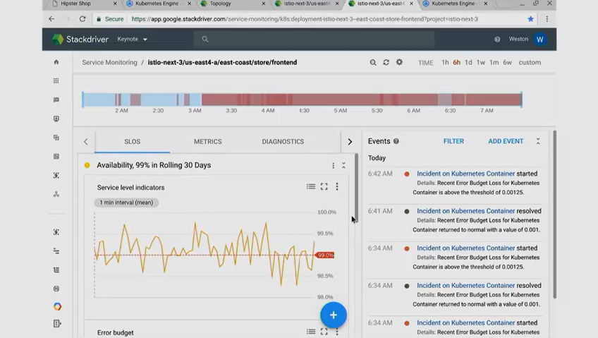Click the magnifier icon beside refresh
Image resolution: width=598 pixels, height=338 pixels.
click(x=373, y=63)
